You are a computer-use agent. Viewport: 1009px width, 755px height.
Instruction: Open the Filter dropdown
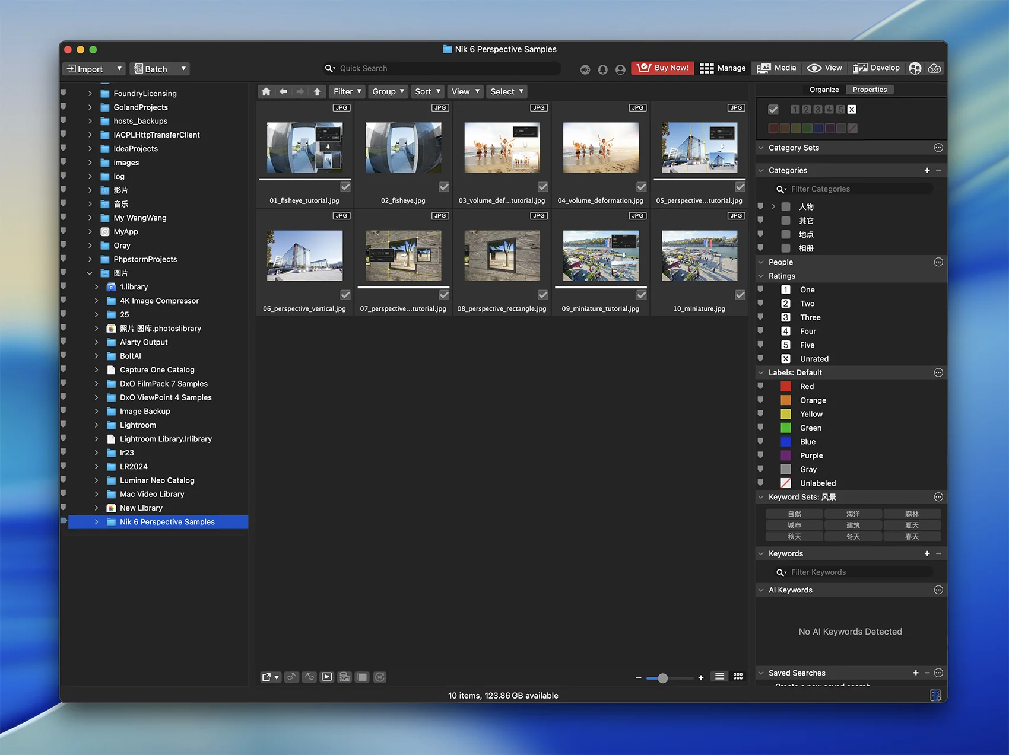(347, 91)
